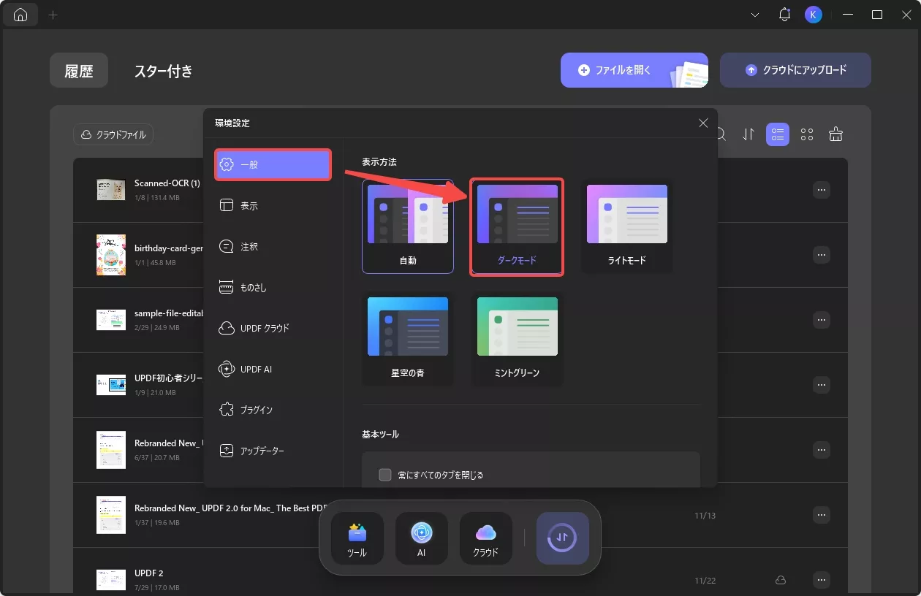921x596 pixels.
Task: Choose the ダークモード theme option
Action: (517, 226)
